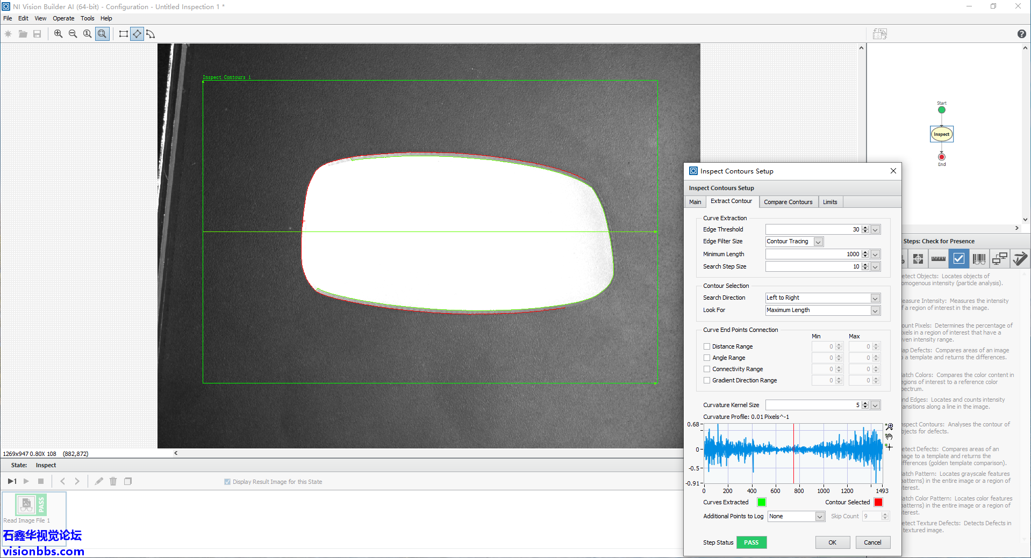Image resolution: width=1031 pixels, height=558 pixels.
Task: Open the Minimum Length dropdown arrow
Action: pyautogui.click(x=875, y=254)
